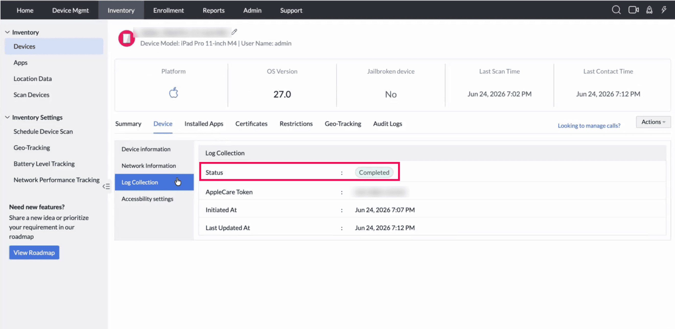The image size is (675, 329).
Task: Click the Last Updated At value 7:12 PM
Action: pyautogui.click(x=385, y=228)
